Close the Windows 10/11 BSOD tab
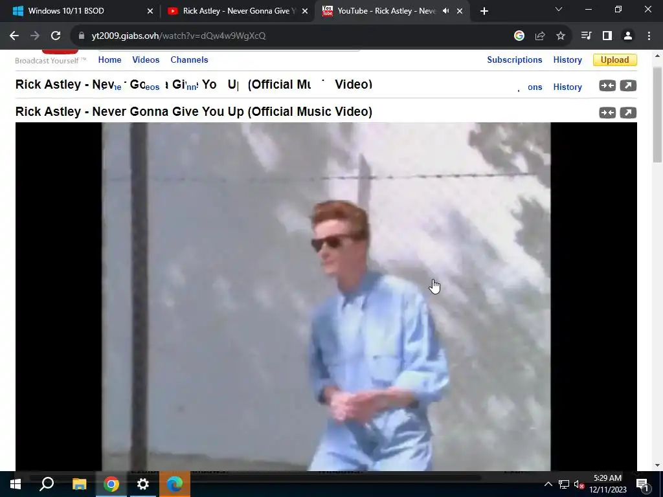The height and width of the screenshot is (497, 663). (x=150, y=11)
